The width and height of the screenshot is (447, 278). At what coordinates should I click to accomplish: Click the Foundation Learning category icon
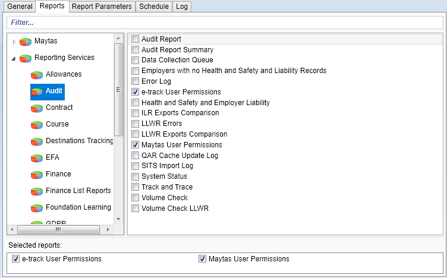[37, 208]
